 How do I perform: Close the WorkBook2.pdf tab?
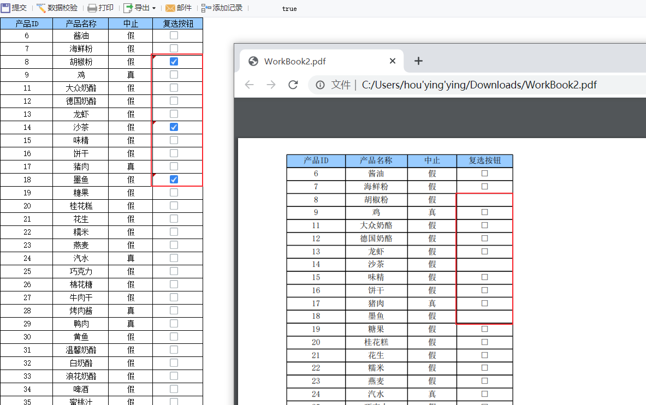coord(393,61)
